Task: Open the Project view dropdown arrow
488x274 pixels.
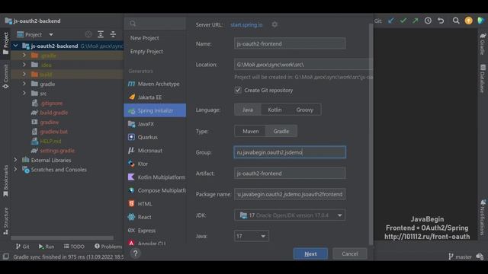Action: [x=51, y=34]
